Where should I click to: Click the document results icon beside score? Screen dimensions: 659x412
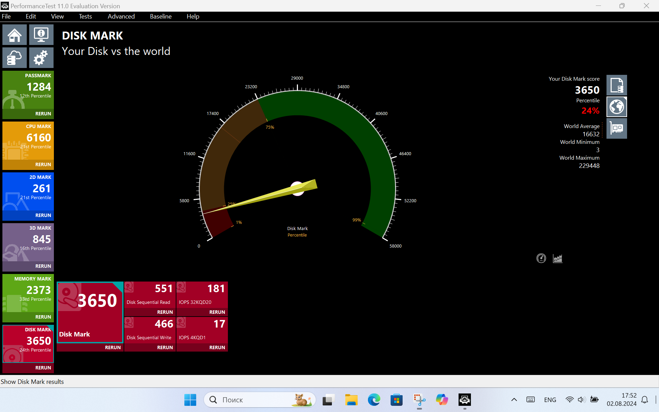[616, 85]
